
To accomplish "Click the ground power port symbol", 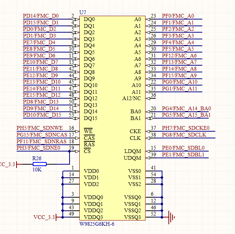I will click(172, 217).
